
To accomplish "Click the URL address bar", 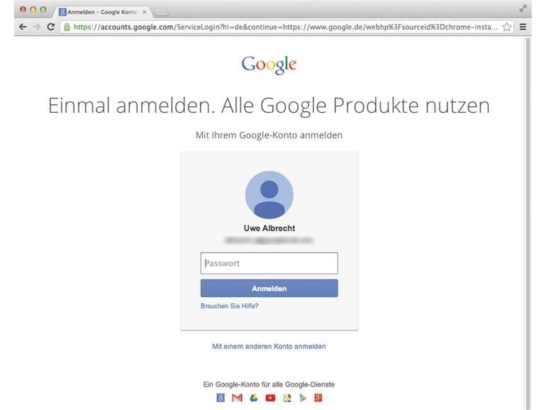I will tap(286, 27).
